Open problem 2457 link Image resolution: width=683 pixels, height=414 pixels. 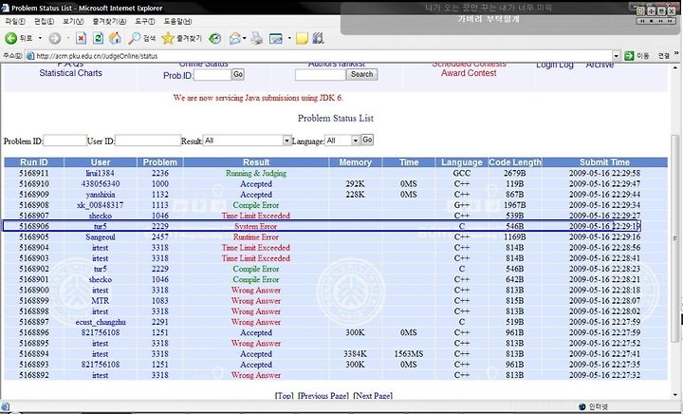pos(160,237)
